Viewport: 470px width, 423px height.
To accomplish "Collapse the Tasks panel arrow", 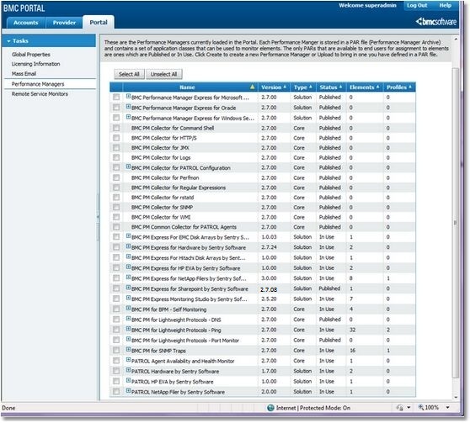I will pyautogui.click(x=8, y=41).
